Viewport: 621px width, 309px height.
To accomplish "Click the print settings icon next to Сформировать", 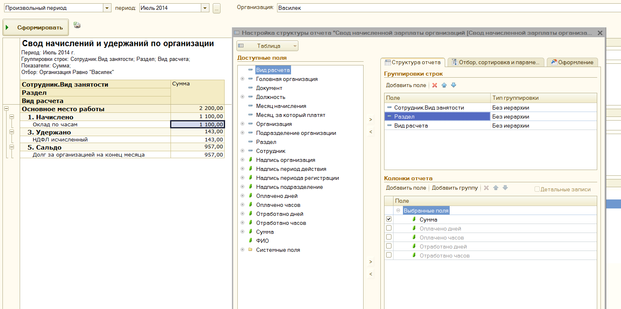I will pos(77,25).
